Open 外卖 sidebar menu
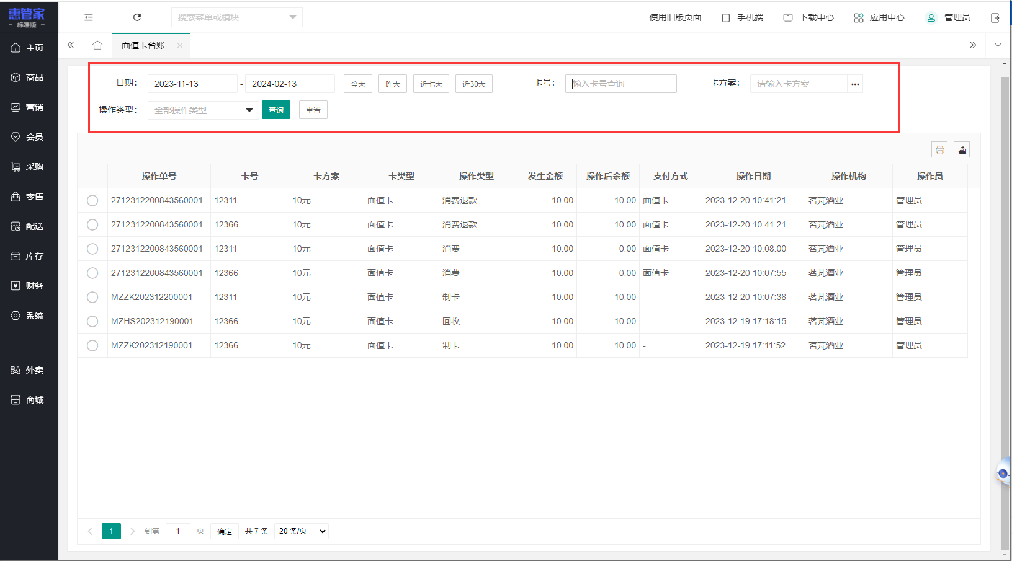 coord(29,370)
